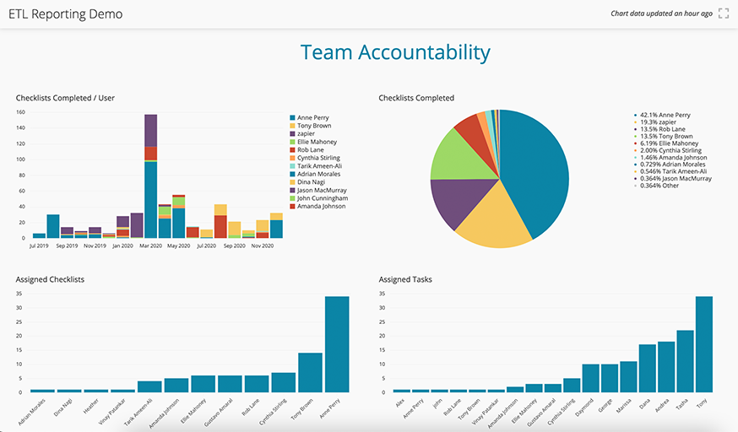Image resolution: width=738 pixels, height=432 pixels.
Task: Click Tony bar in Assigned Tasks chart
Action: (703, 344)
